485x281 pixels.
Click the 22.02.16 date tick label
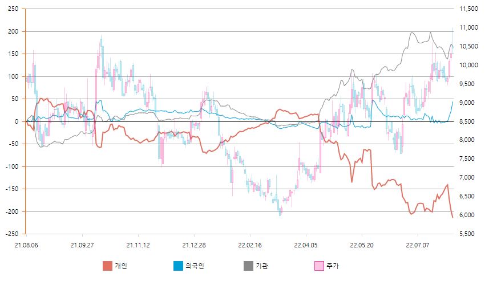click(249, 244)
